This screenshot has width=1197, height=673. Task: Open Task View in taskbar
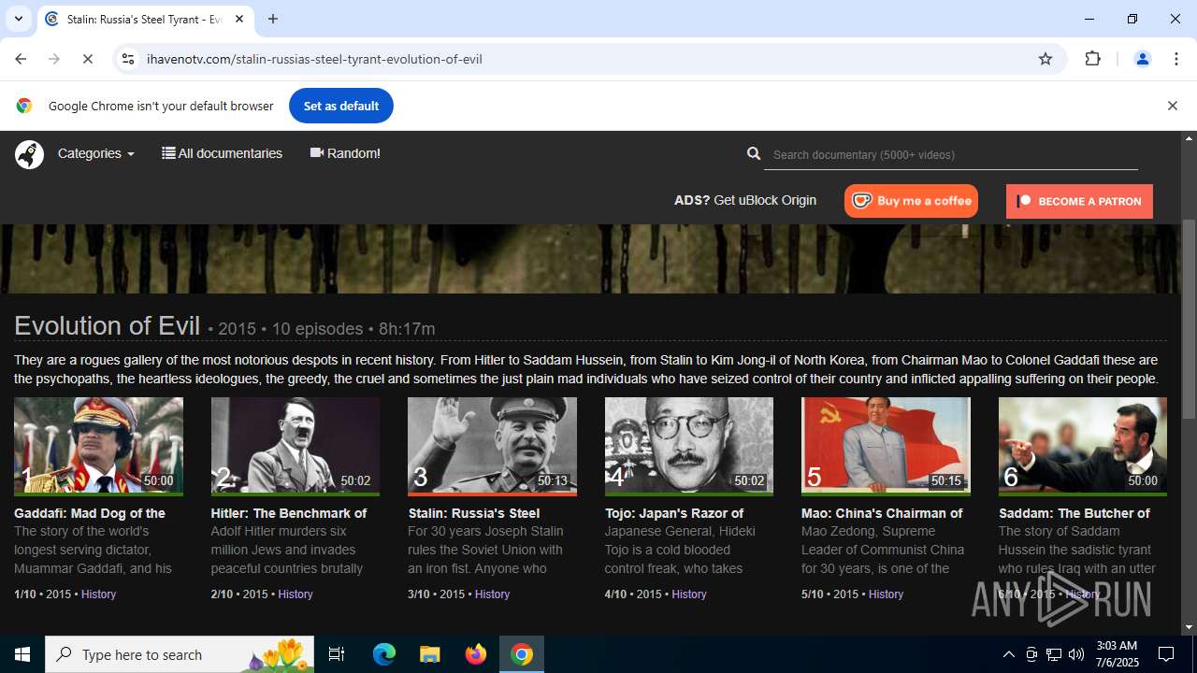pyautogui.click(x=337, y=654)
